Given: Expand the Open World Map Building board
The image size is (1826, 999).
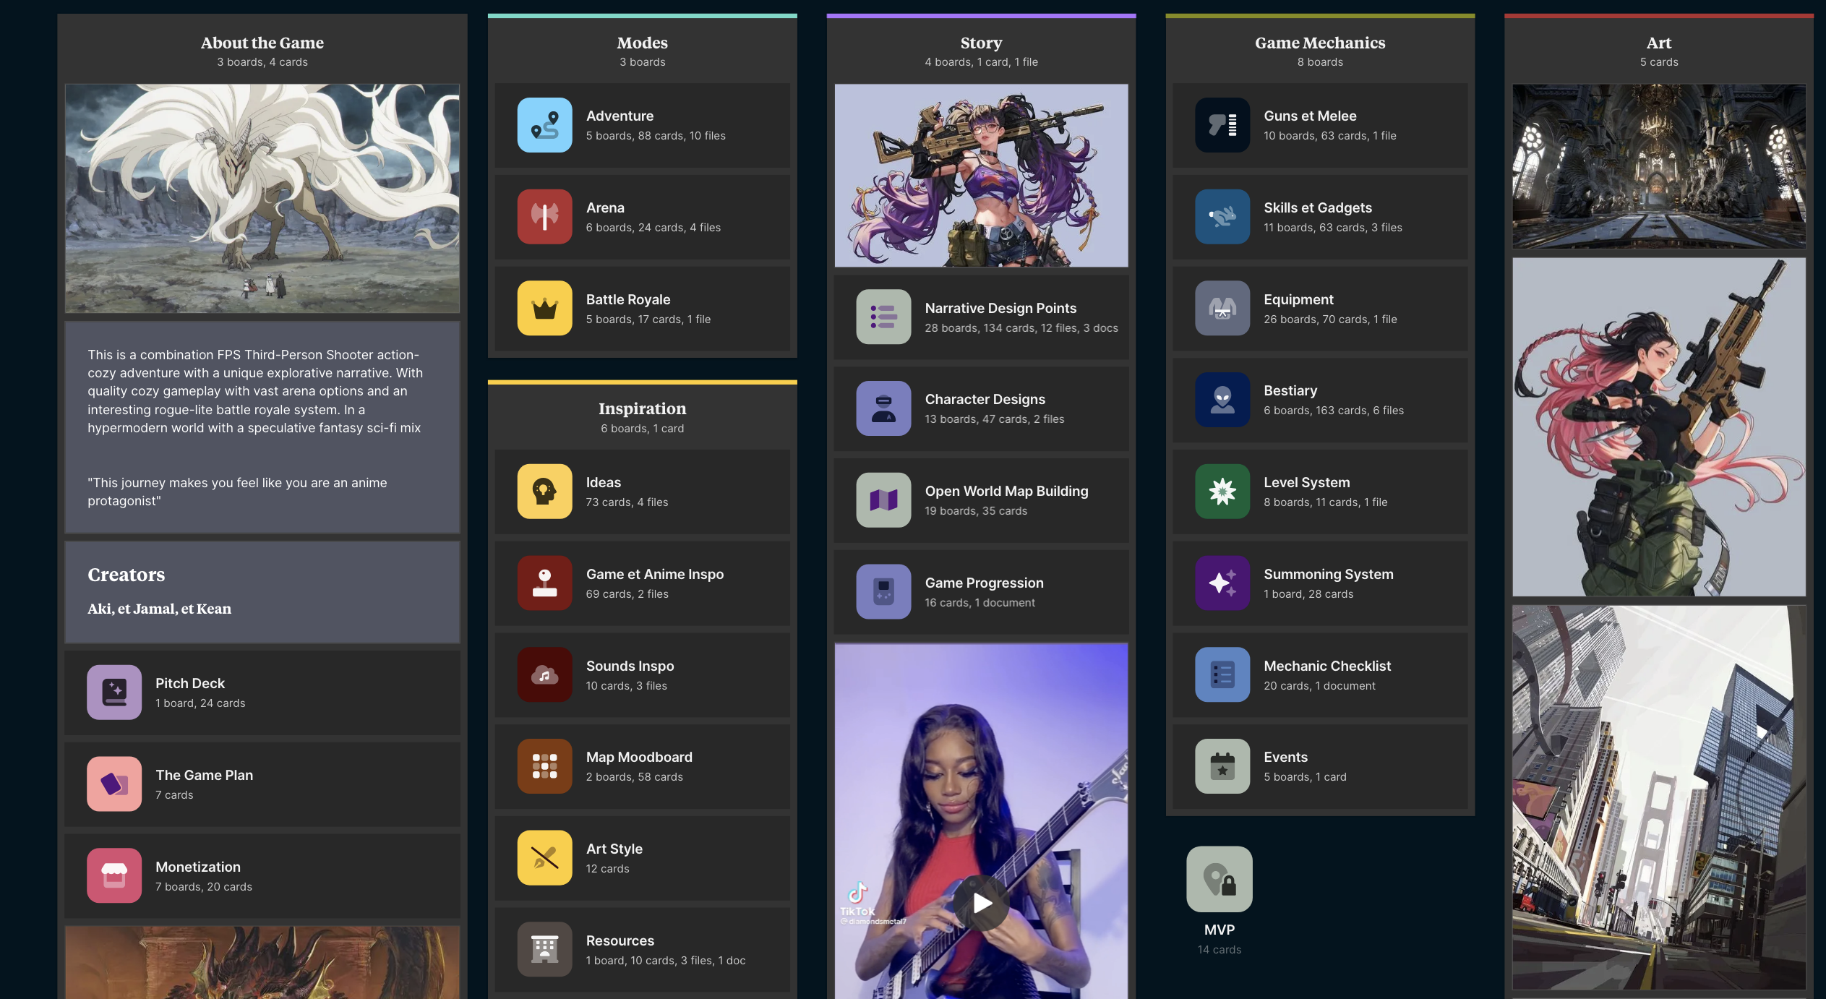Looking at the screenshot, I should [980, 499].
